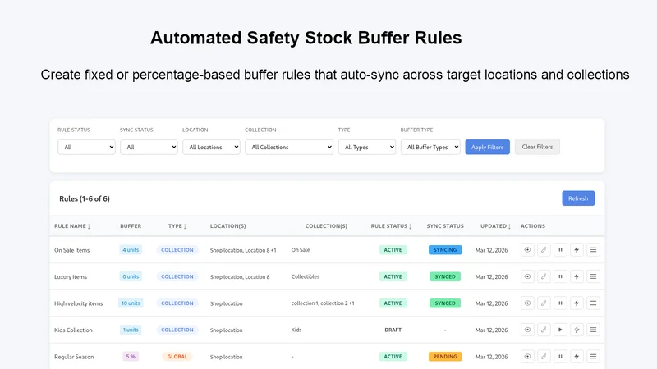The height and width of the screenshot is (369, 657).
Task: Edit the High velocity items rule
Action: pyautogui.click(x=544, y=303)
